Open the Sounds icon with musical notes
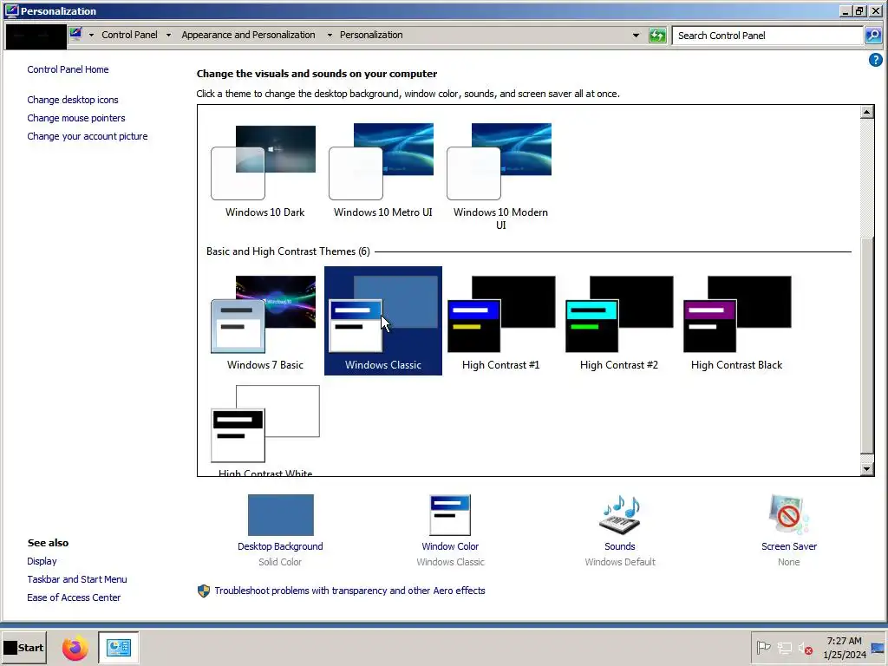This screenshot has width=888, height=666. pos(619,515)
